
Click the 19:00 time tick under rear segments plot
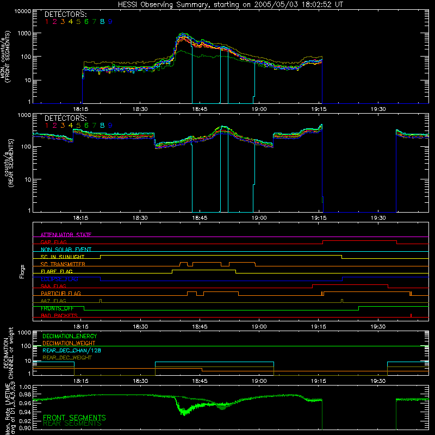point(259,218)
